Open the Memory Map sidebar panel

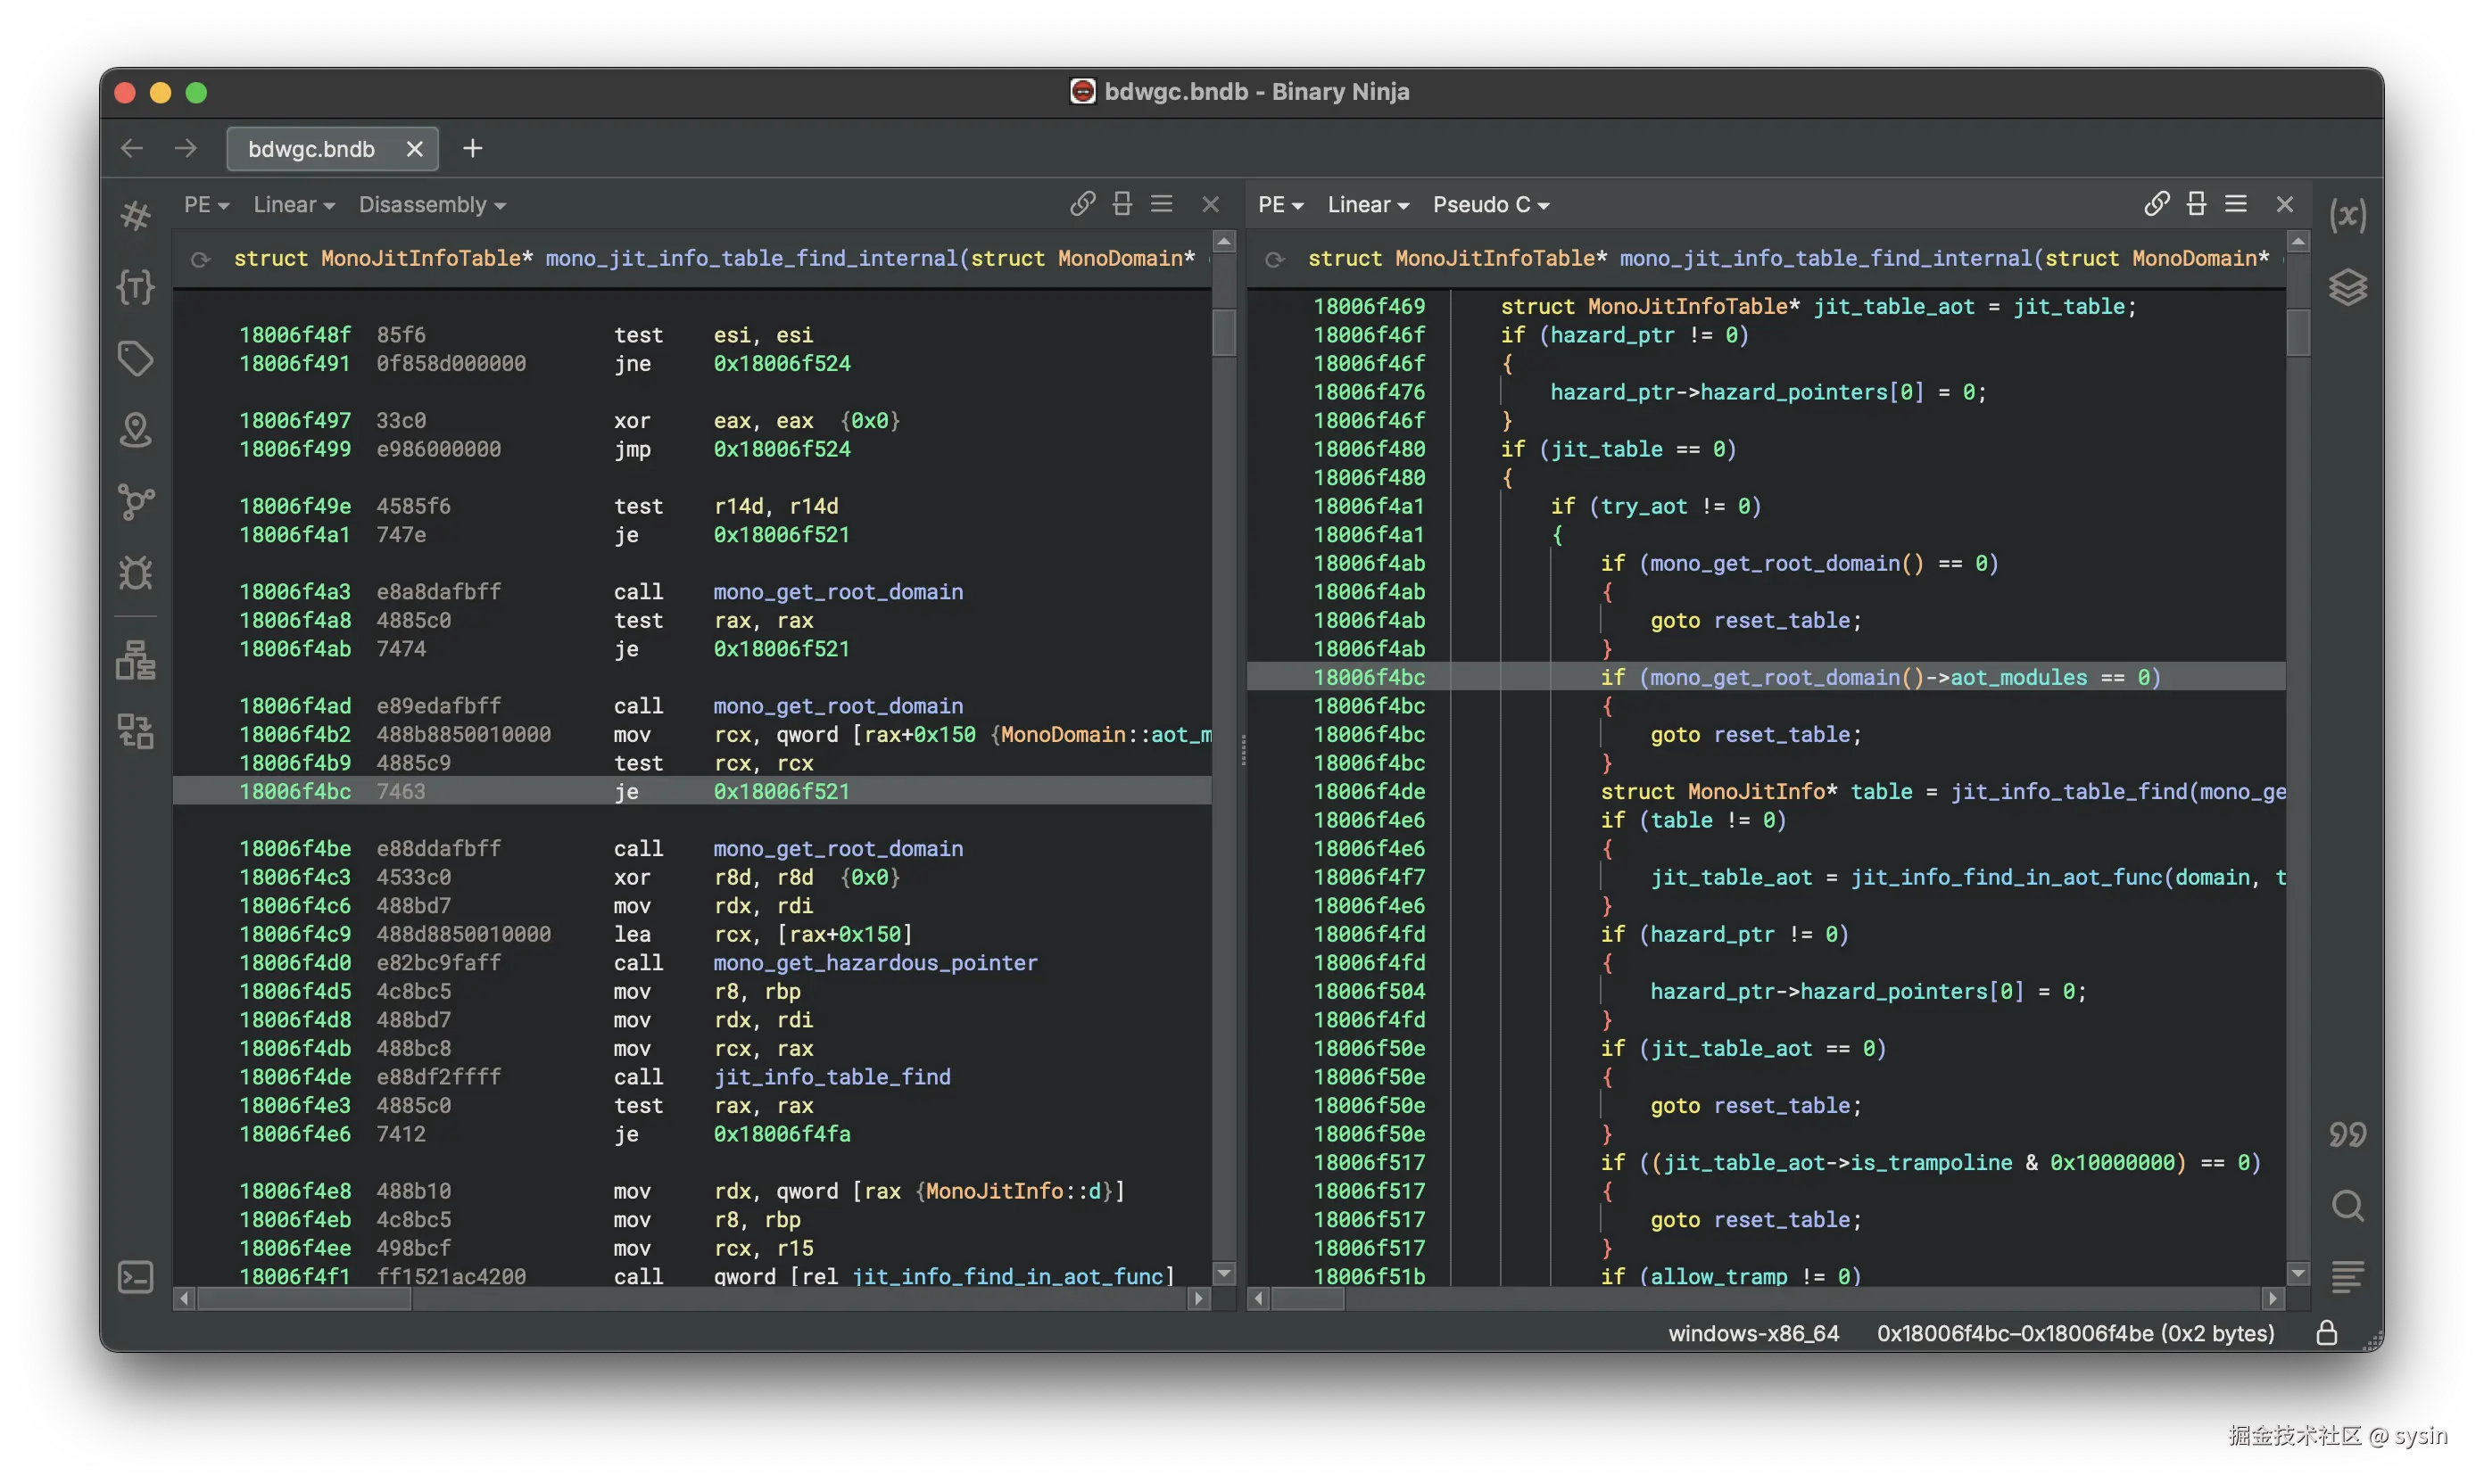pyautogui.click(x=136, y=430)
